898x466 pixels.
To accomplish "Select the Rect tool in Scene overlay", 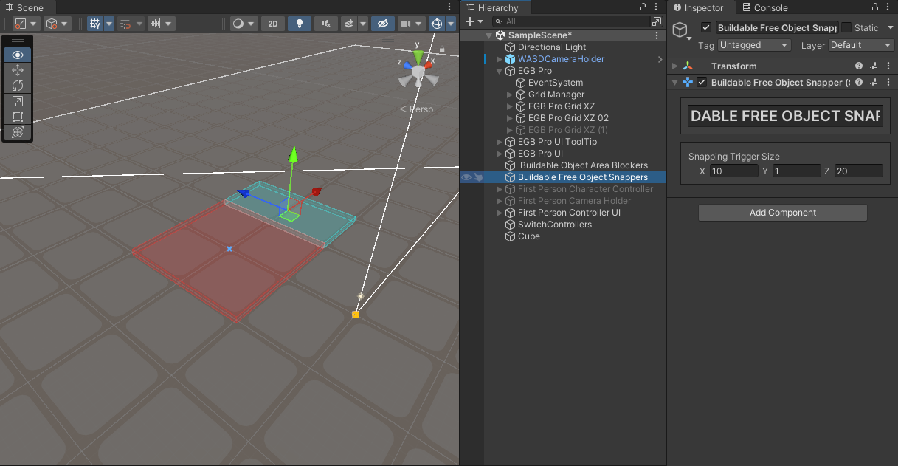I will pyautogui.click(x=18, y=117).
